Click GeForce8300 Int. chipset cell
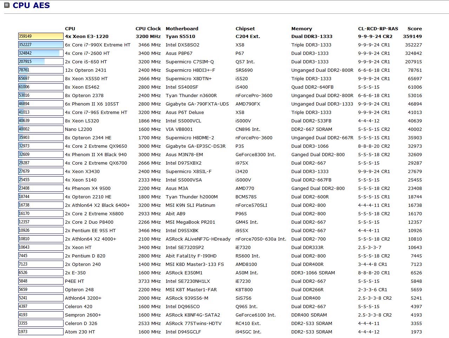Screen dimensions: 449x338 (256, 154)
